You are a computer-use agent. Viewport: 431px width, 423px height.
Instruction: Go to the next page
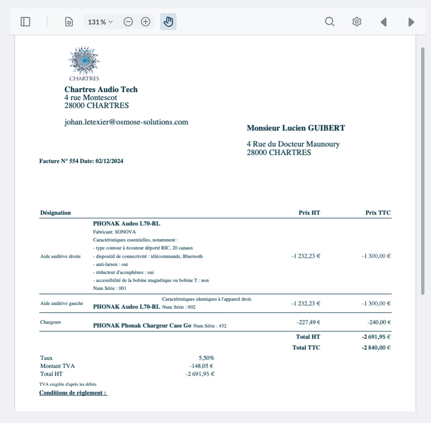tap(411, 22)
